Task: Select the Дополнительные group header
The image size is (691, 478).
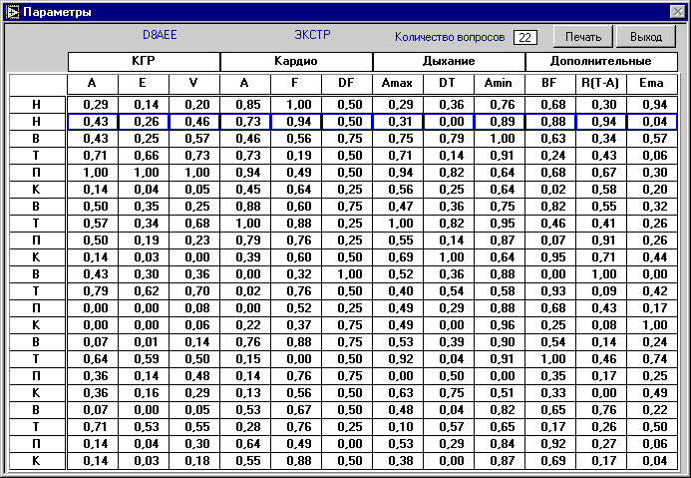Action: (x=601, y=61)
